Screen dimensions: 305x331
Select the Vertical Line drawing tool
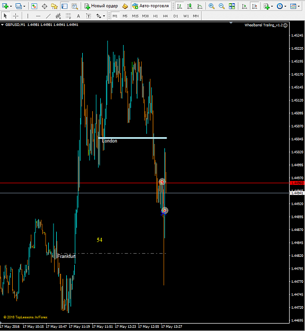28,16
